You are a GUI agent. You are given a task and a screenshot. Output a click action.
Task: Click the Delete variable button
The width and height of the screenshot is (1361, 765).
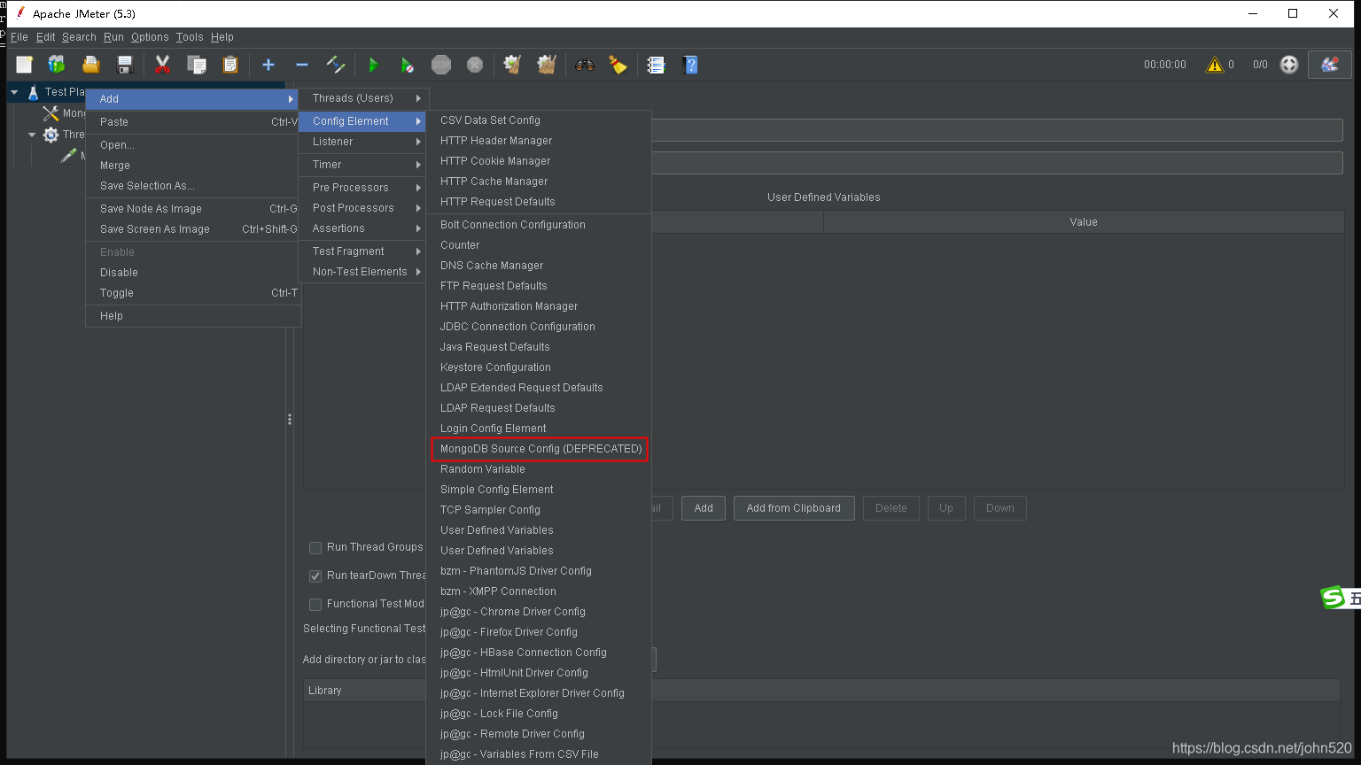pos(891,508)
